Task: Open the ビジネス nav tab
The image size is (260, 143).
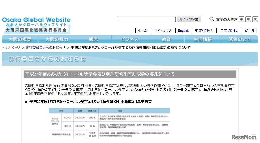Action: point(130,40)
